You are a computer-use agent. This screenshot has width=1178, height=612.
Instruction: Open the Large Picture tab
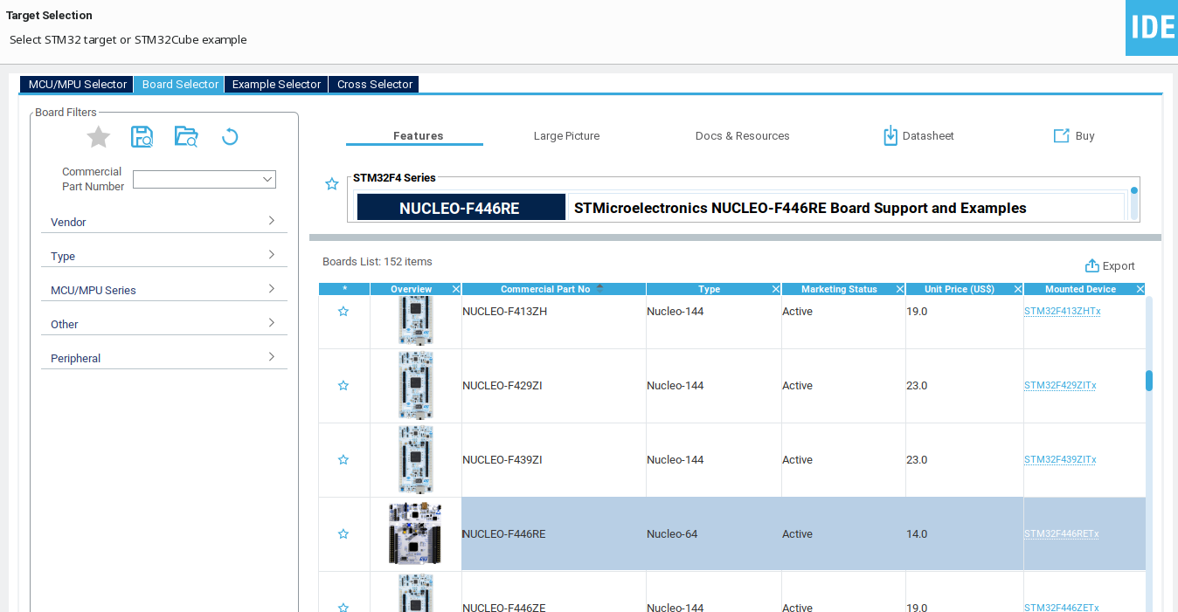[566, 135]
